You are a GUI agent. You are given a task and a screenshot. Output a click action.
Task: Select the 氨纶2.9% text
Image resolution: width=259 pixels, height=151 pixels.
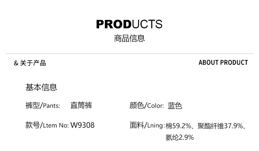tap(180, 138)
